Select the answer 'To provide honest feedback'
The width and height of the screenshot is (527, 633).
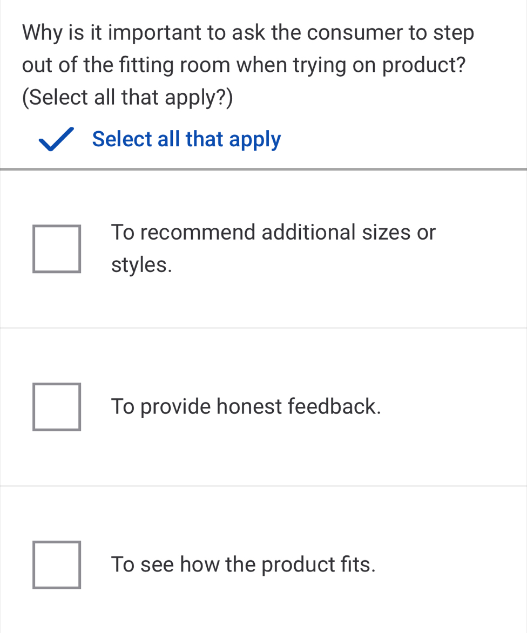pyautogui.click(x=246, y=406)
